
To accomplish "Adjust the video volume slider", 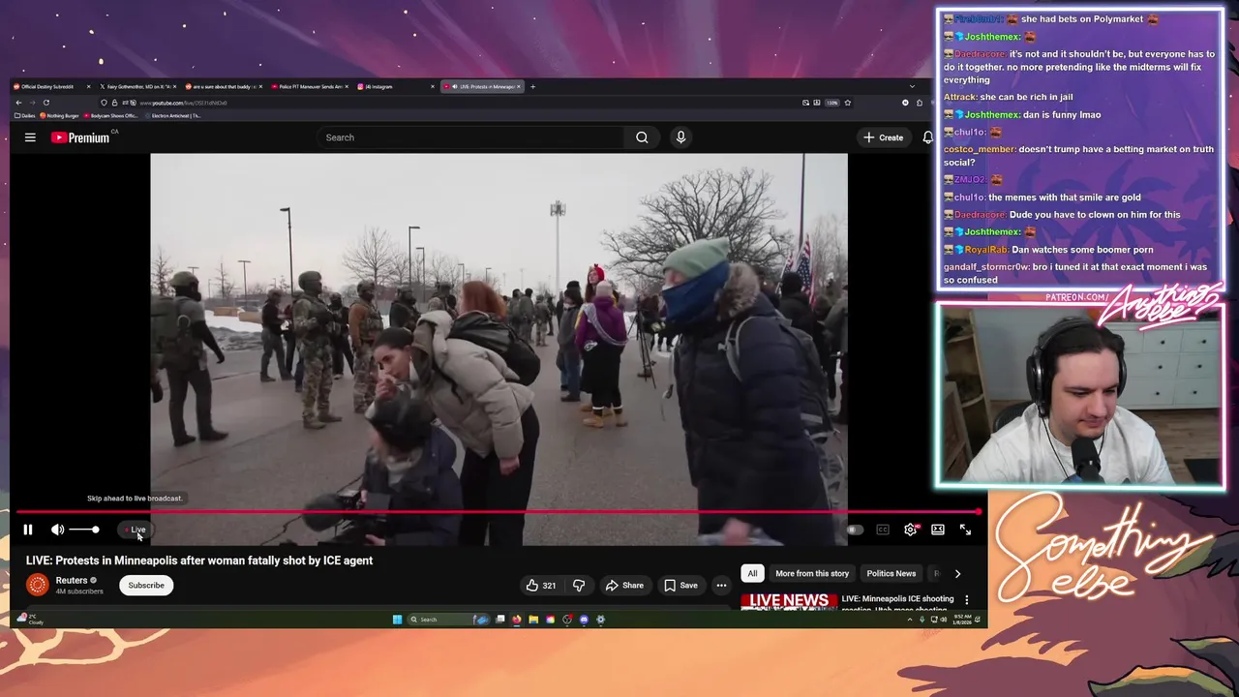I will [x=83, y=530].
